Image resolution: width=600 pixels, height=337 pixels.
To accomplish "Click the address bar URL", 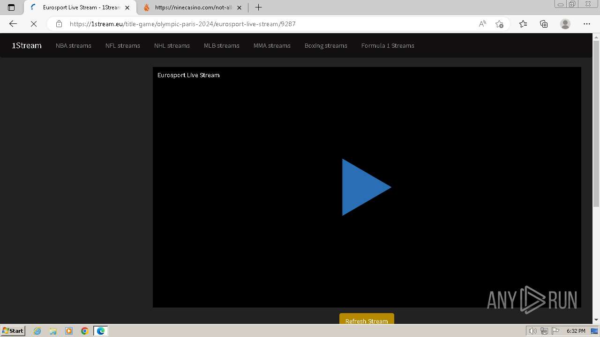I will tap(183, 24).
